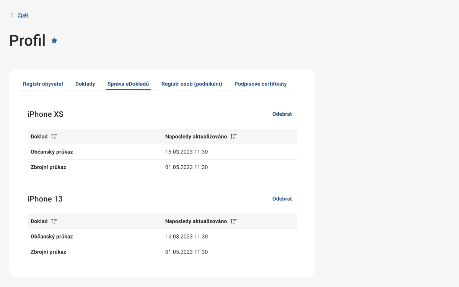
Task: Select the Správa eDokladů tab
Action: tap(128, 84)
